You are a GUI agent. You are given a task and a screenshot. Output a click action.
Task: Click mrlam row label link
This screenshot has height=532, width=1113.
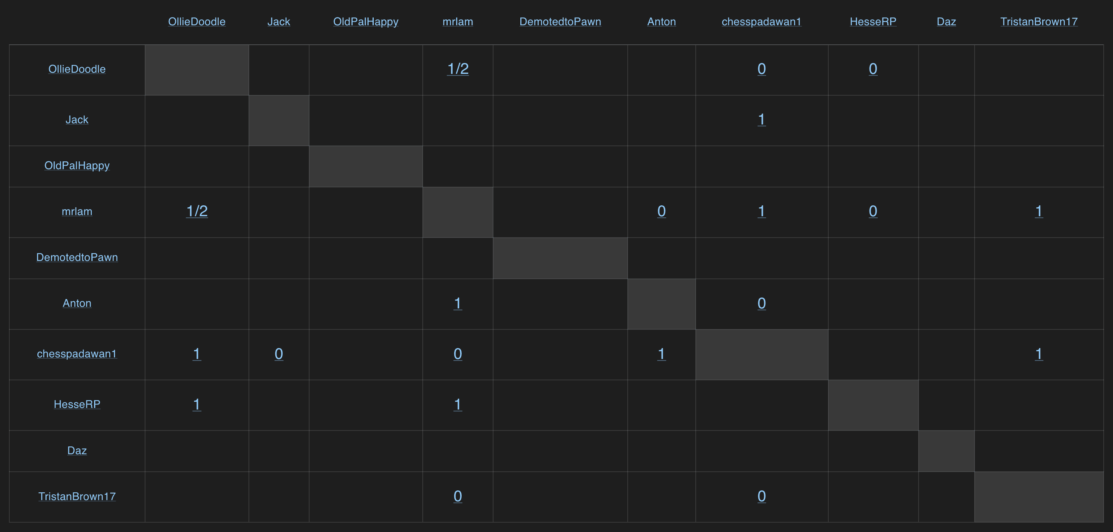tap(77, 211)
